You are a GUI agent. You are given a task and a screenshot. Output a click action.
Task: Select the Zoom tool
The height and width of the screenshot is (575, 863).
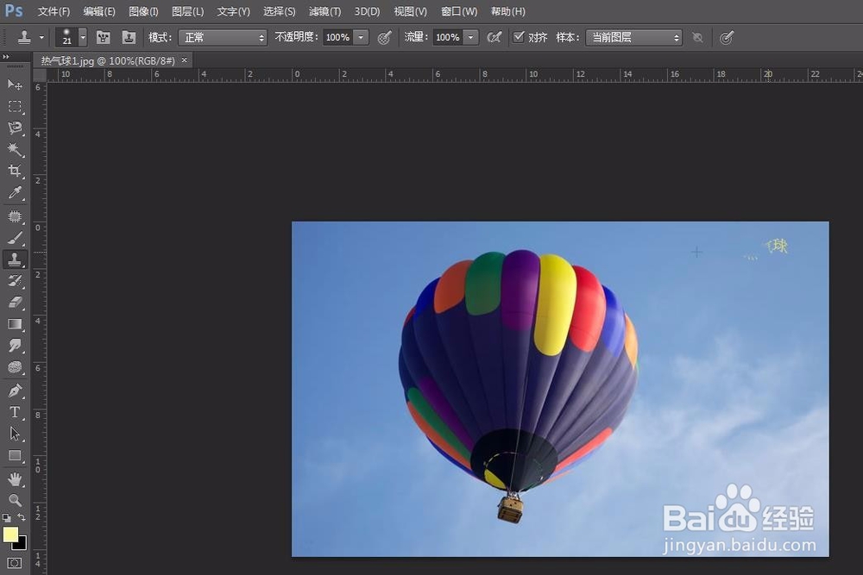click(x=15, y=500)
